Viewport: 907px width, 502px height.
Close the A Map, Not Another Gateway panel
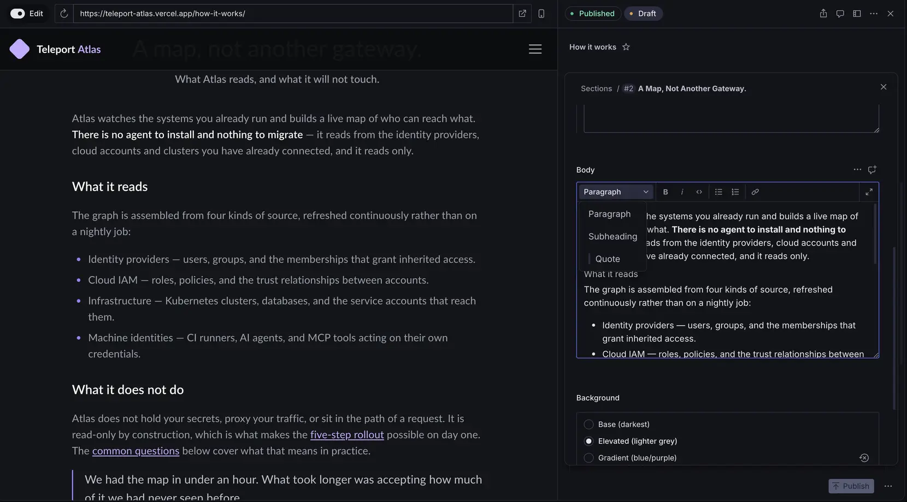coord(884,87)
